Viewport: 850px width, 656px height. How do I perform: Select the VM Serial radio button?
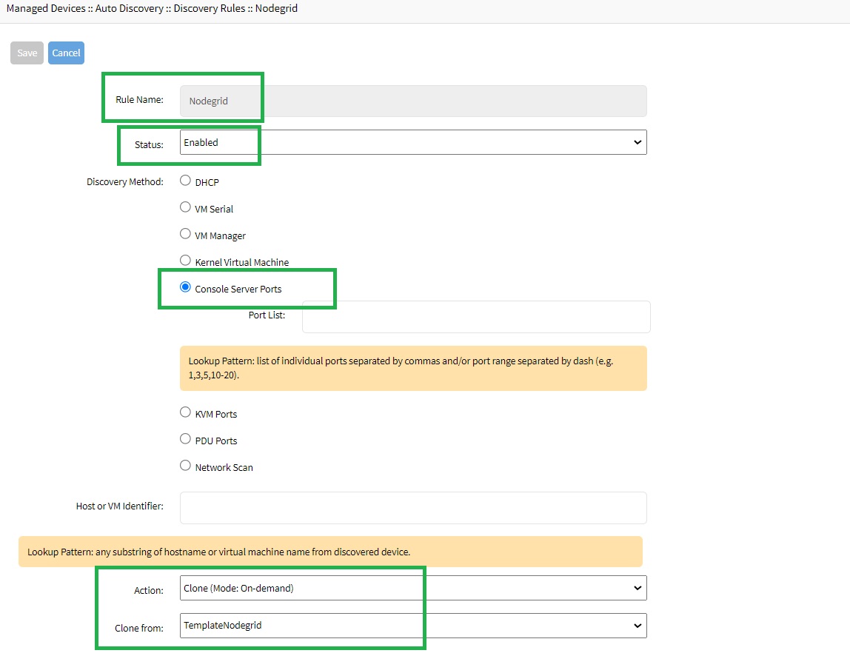185,207
